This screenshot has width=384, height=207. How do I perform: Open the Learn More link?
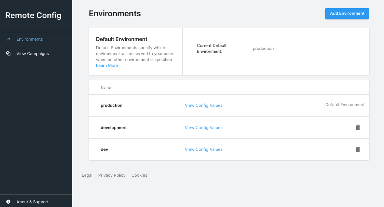pos(107,65)
